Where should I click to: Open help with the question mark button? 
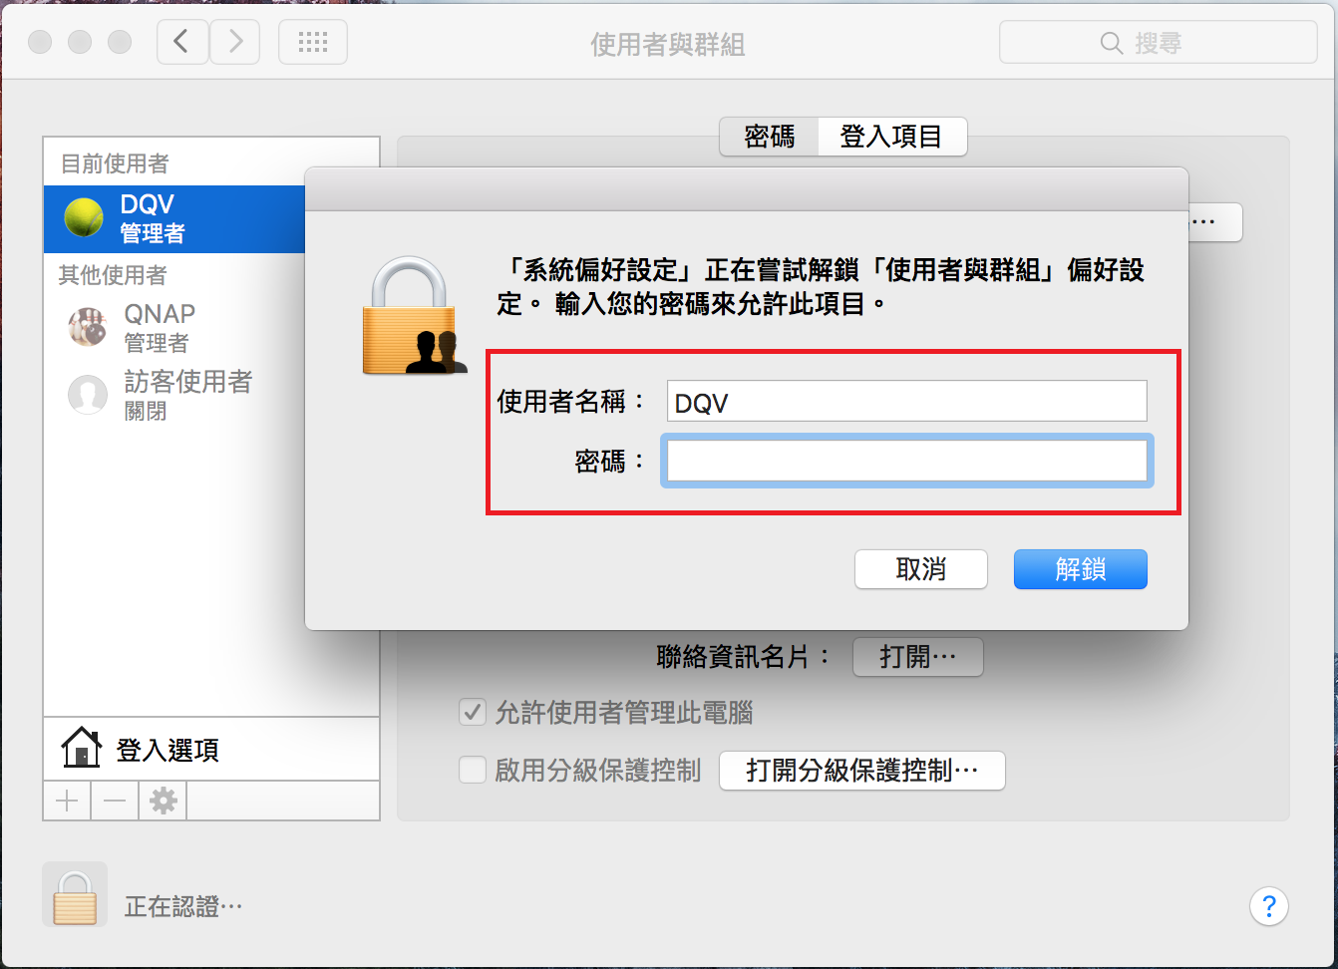(x=1268, y=906)
